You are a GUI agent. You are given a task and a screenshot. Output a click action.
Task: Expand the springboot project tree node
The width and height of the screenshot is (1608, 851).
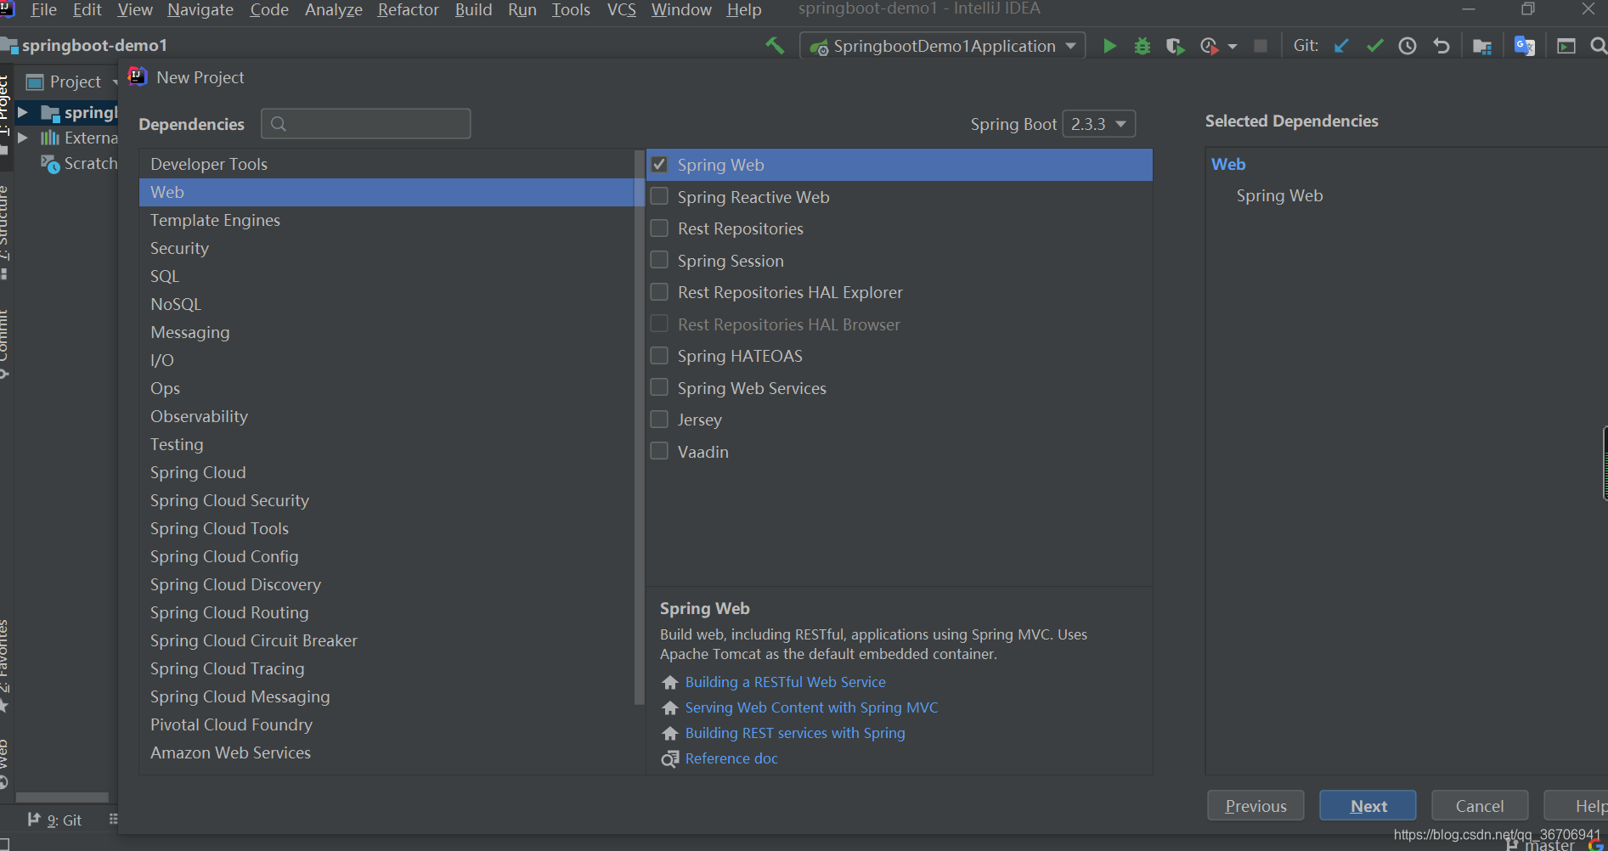tap(24, 112)
